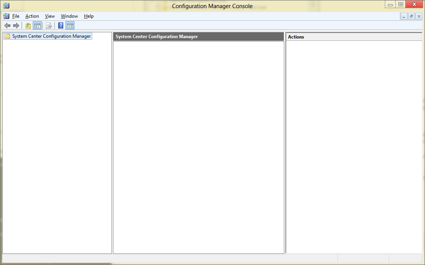Click the folder icon of System Center node
Image resolution: width=425 pixels, height=265 pixels.
7,36
